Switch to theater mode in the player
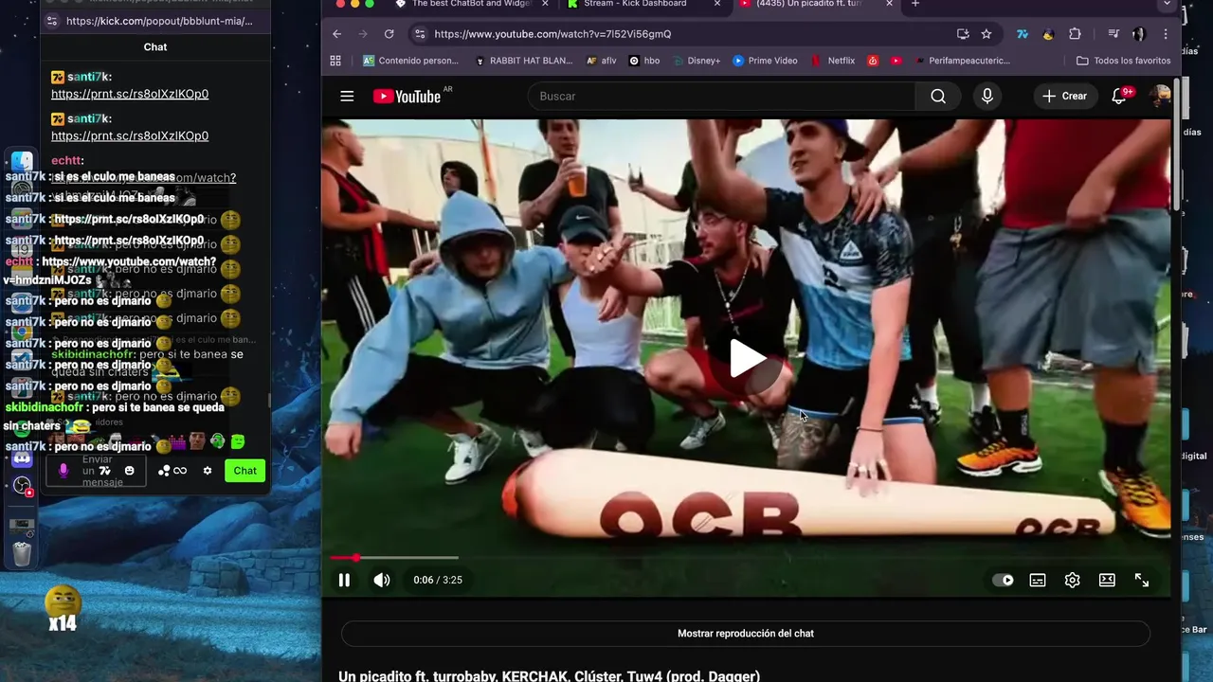 click(x=1107, y=580)
